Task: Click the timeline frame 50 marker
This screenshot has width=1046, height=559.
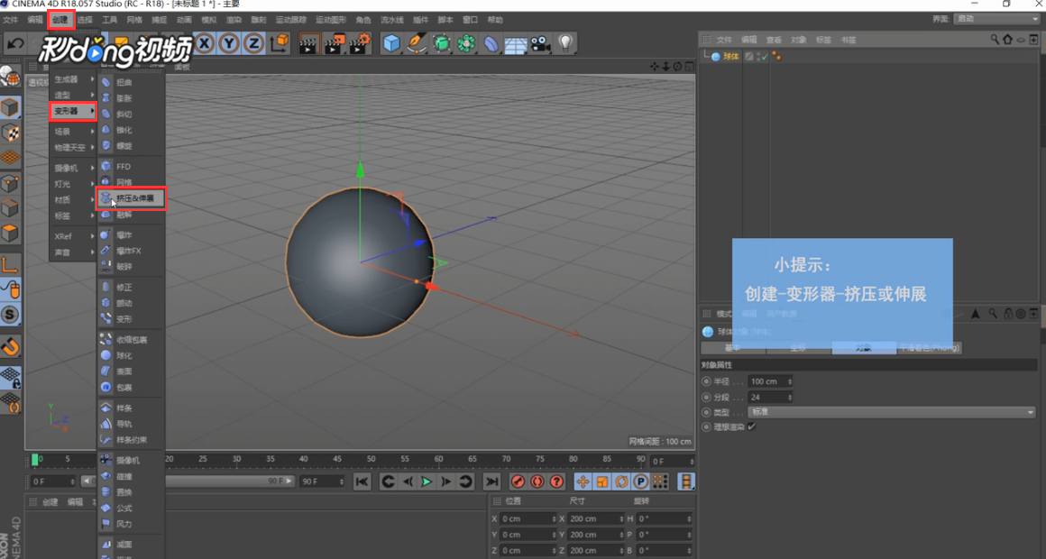Action: (371, 460)
